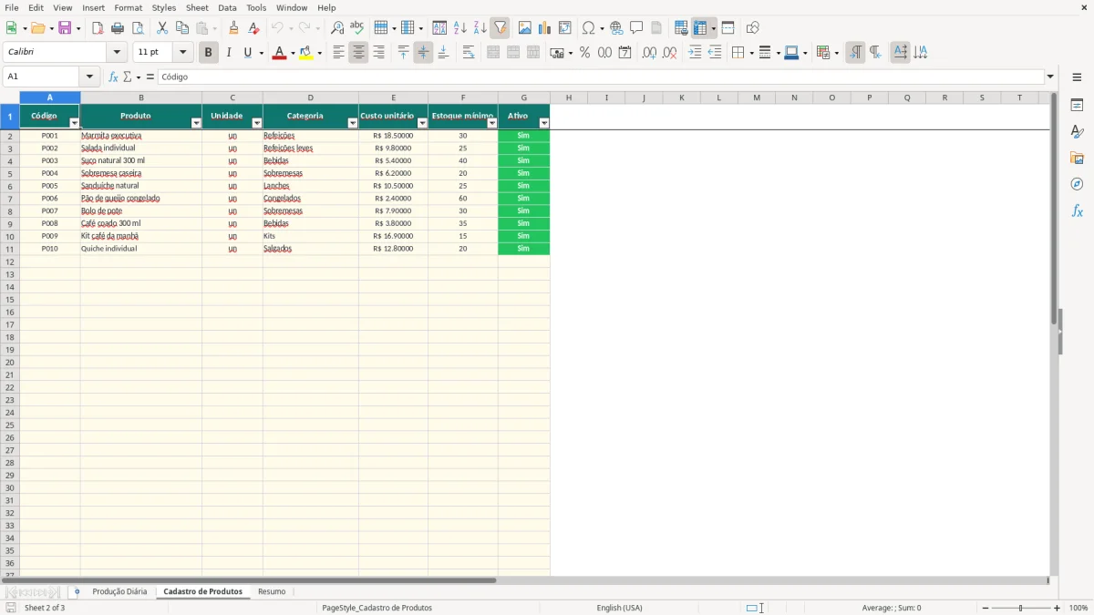This screenshot has height=615, width=1094.
Task: Open the Format menu
Action: [129, 7]
